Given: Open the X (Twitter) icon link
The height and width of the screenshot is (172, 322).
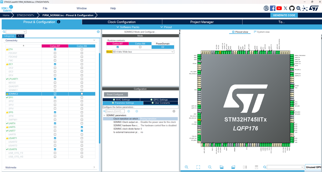Looking at the screenshot, I should 286,8.
